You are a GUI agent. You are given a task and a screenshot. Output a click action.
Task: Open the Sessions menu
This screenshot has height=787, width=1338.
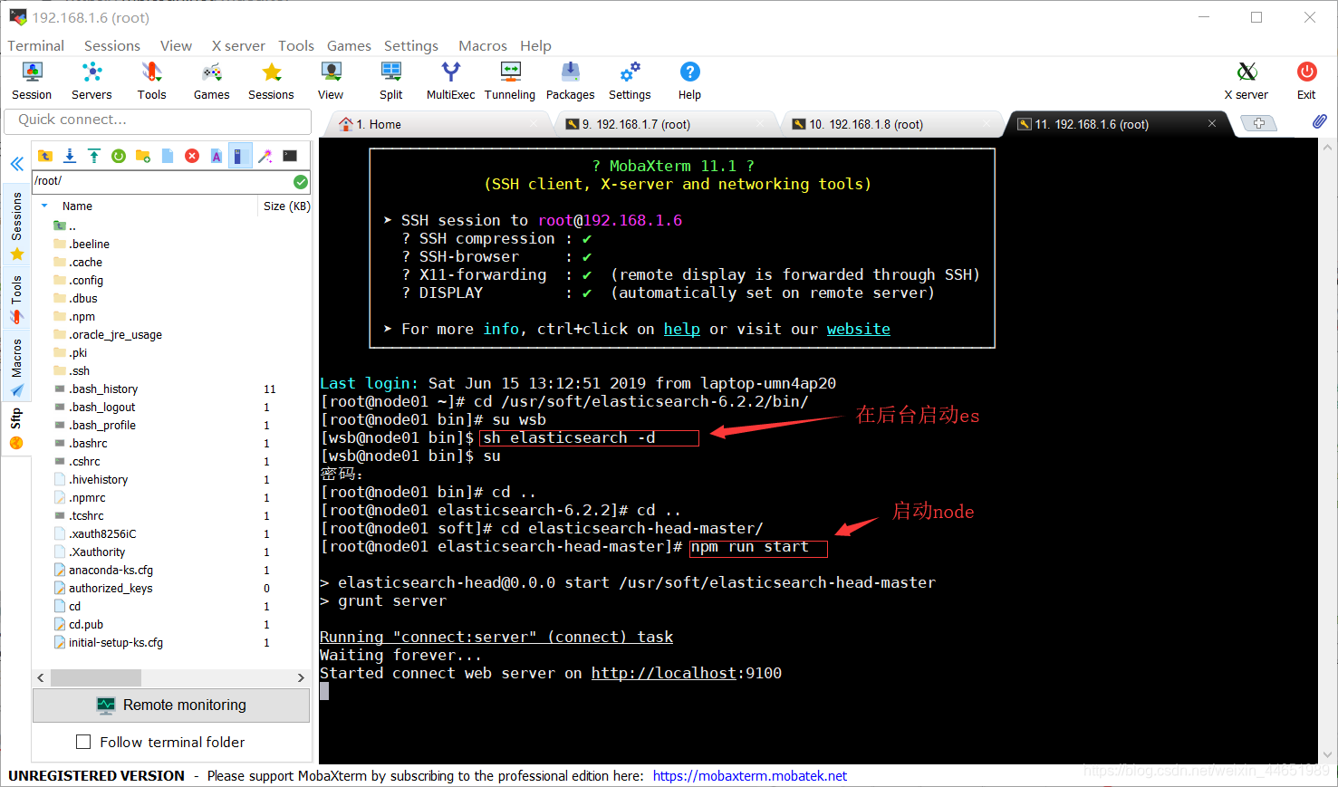coord(112,45)
